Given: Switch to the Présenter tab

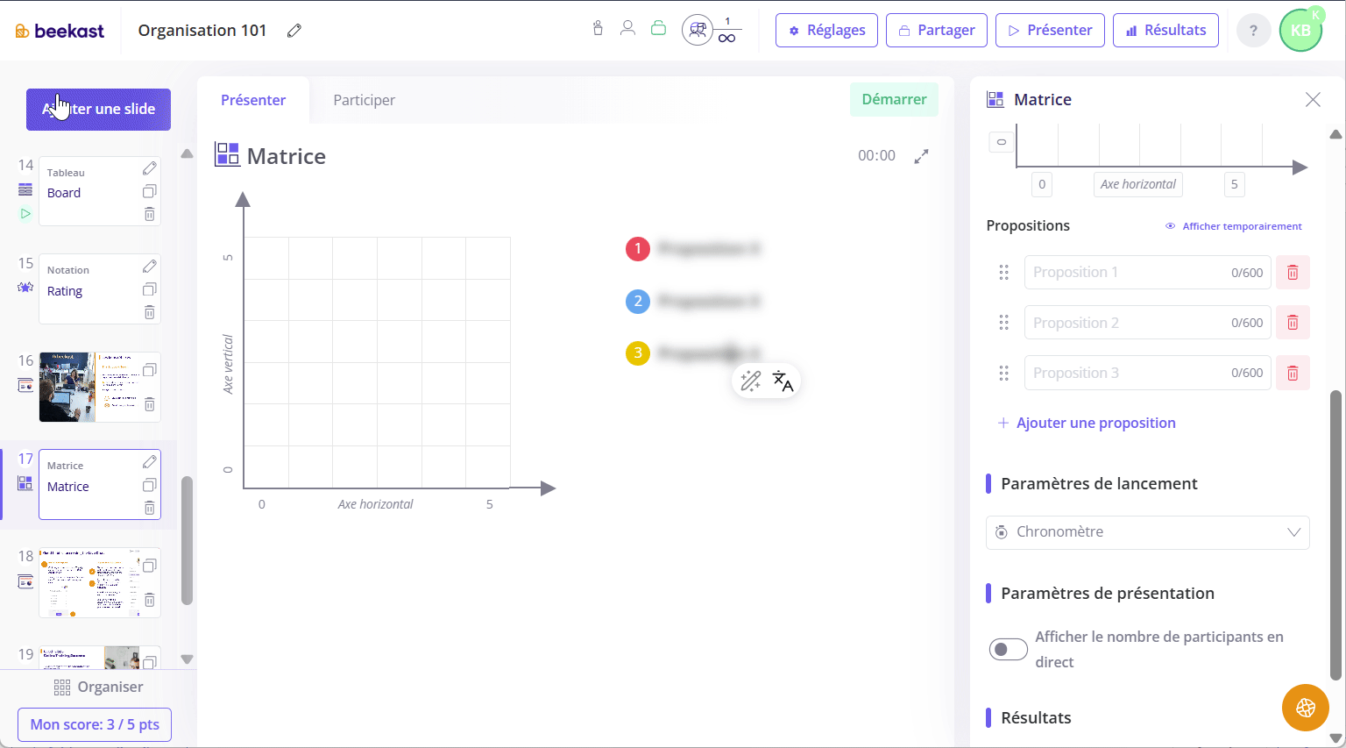Looking at the screenshot, I should (x=253, y=100).
